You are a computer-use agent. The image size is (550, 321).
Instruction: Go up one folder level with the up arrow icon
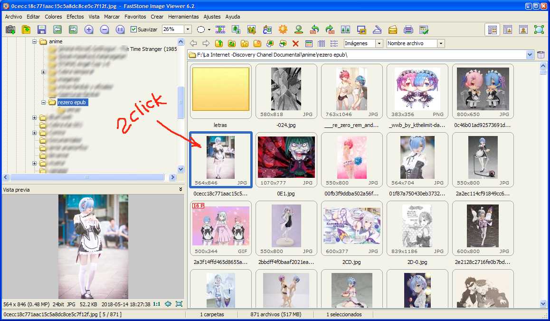(x=219, y=44)
